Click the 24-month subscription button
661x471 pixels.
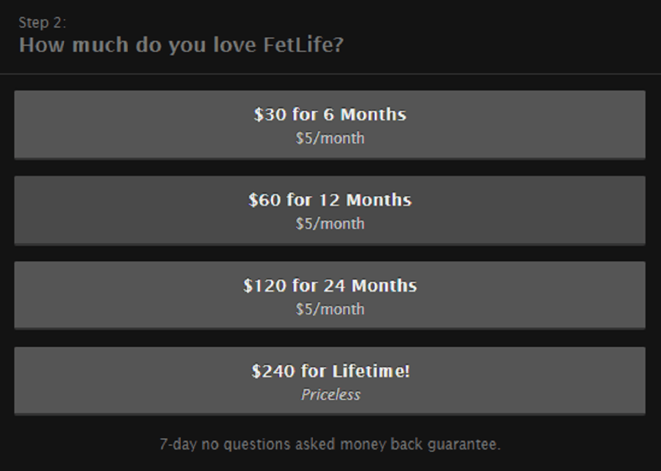click(x=330, y=294)
